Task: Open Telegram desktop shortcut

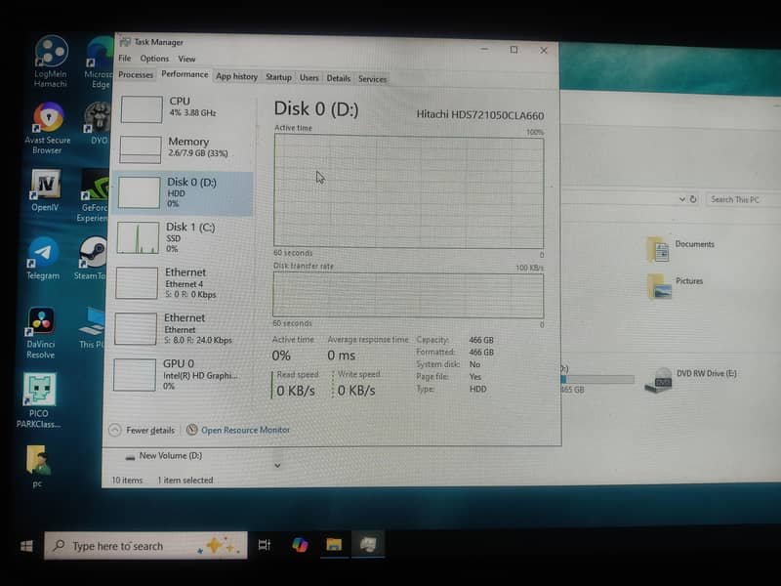Action: 43,258
